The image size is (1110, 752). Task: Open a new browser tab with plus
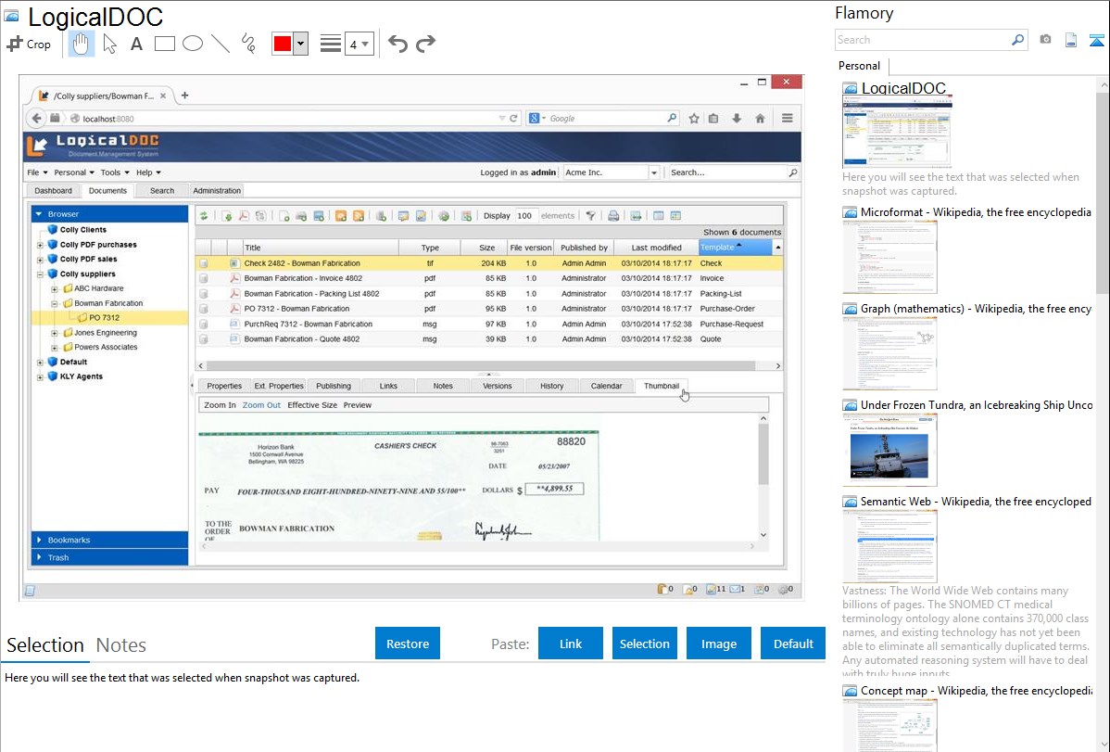pyautogui.click(x=184, y=95)
